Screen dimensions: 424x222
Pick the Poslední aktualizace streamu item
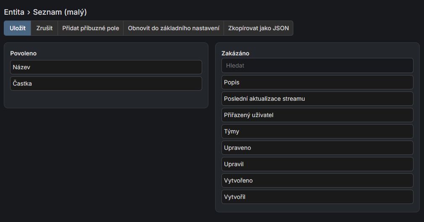pyautogui.click(x=317, y=99)
